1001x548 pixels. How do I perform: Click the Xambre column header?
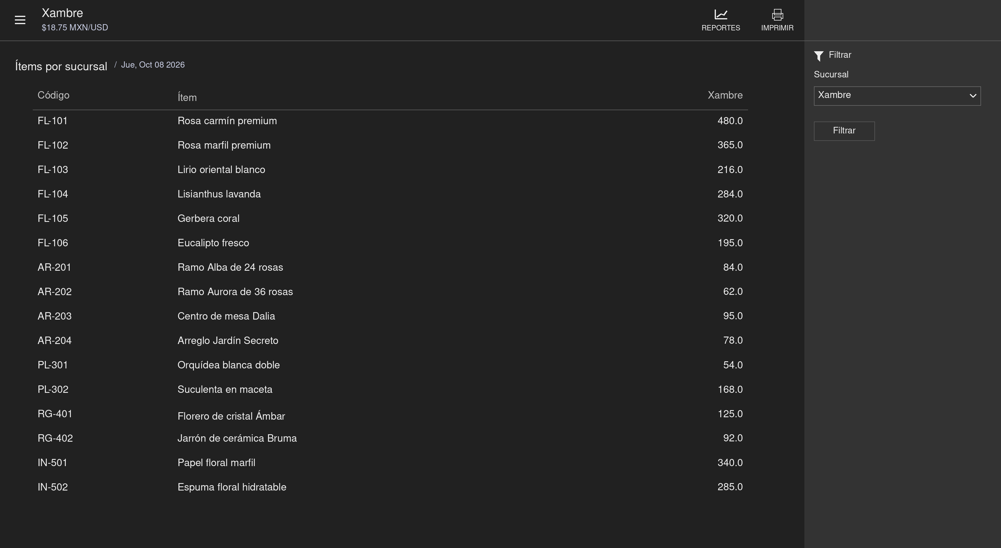(725, 95)
